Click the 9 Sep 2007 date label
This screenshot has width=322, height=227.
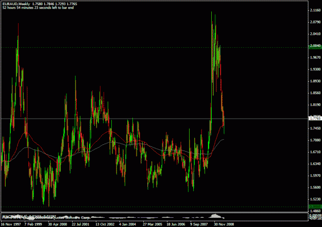point(199,224)
